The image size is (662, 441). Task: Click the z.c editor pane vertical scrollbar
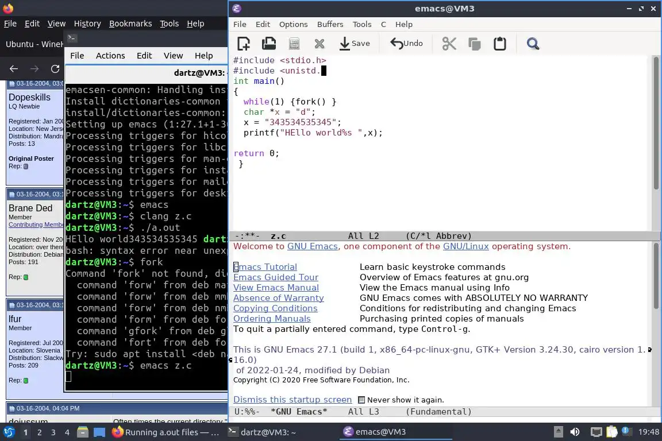[x=656, y=123]
